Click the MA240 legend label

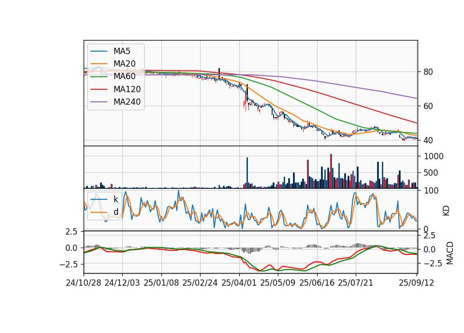pyautogui.click(x=127, y=102)
